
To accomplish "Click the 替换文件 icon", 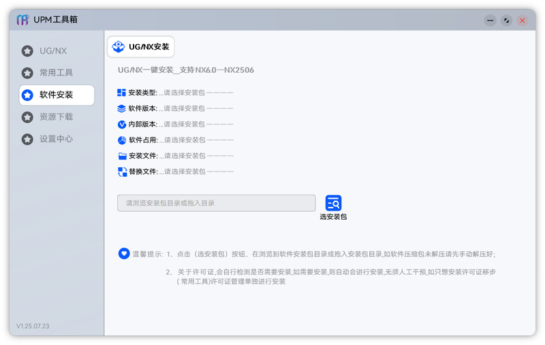I will pos(122,171).
